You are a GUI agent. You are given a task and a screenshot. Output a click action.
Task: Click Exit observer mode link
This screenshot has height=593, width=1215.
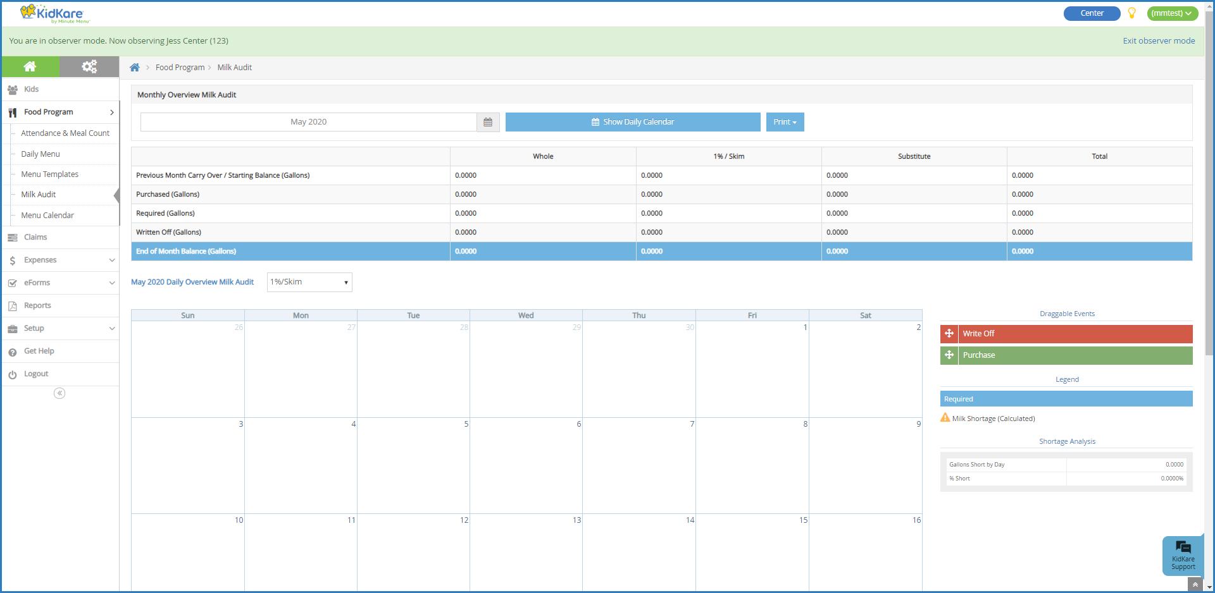pos(1159,40)
